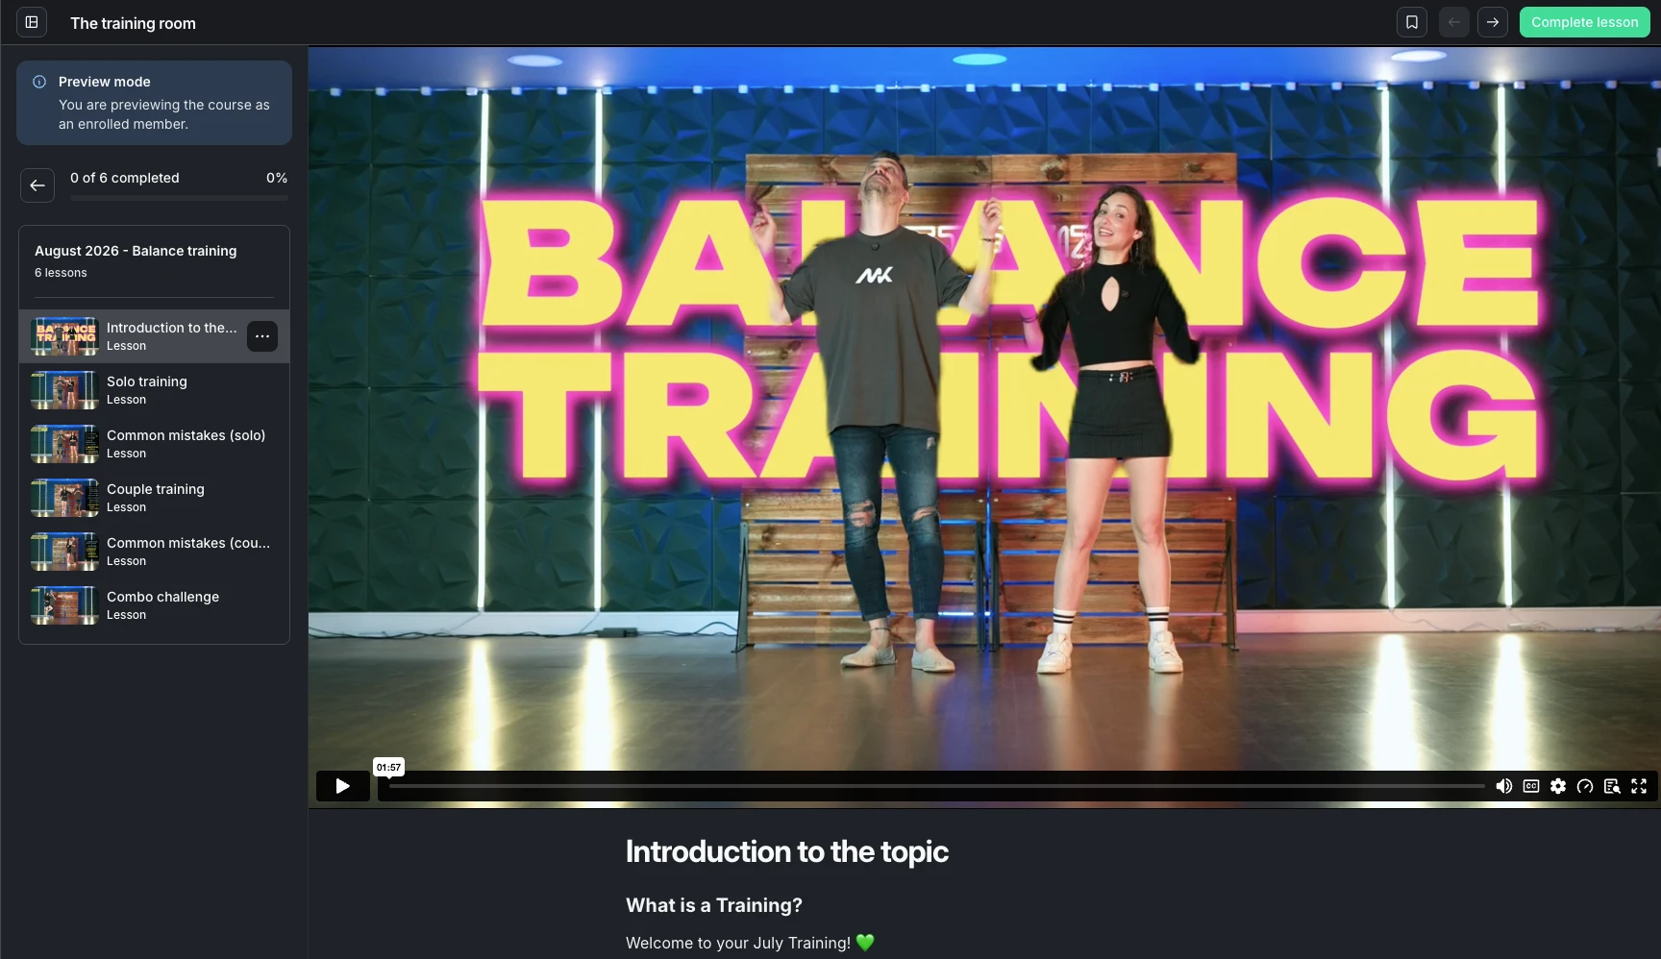Go back using the sidebar back arrow
Viewport: 1661px width, 959px height.
point(37,185)
